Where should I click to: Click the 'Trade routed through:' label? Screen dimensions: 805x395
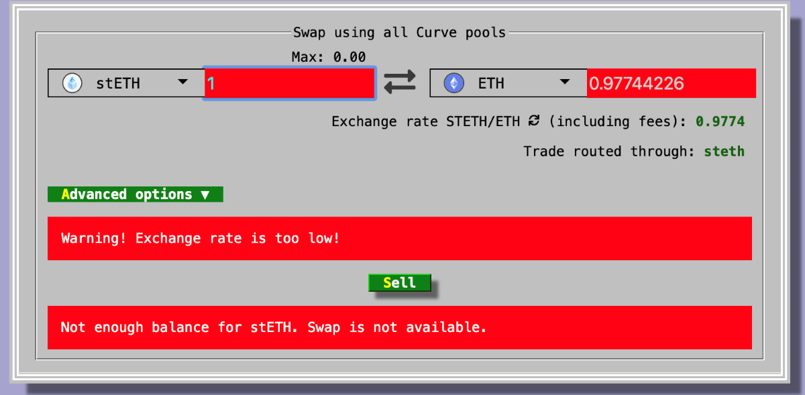click(610, 152)
